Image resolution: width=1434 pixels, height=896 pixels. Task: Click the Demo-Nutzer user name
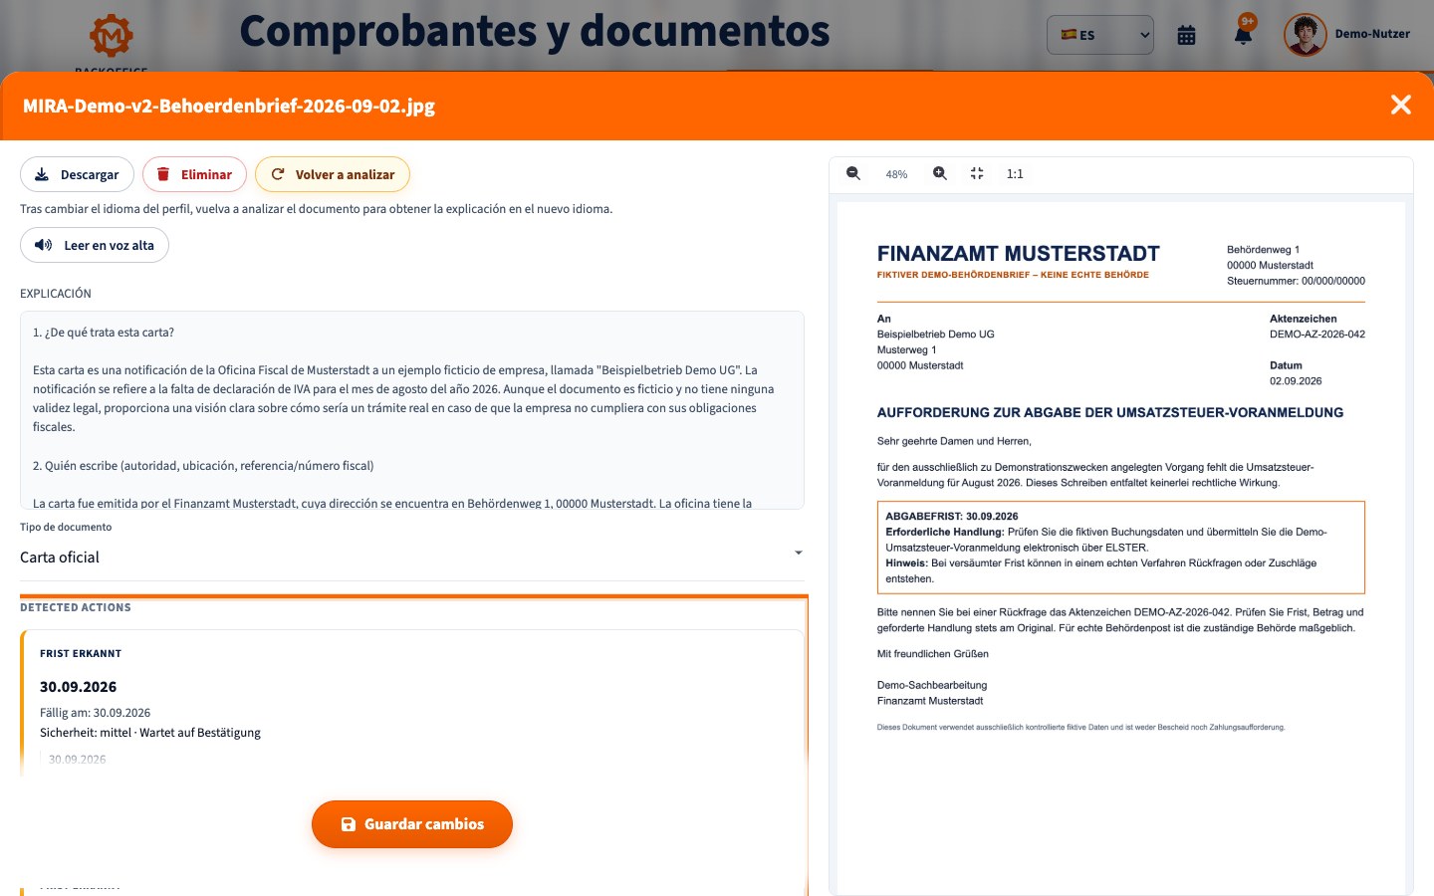(x=1372, y=34)
